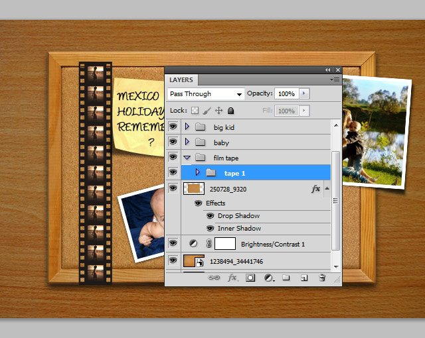The image size is (425, 338).
Task: Add a layer mask
Action: click(251, 278)
